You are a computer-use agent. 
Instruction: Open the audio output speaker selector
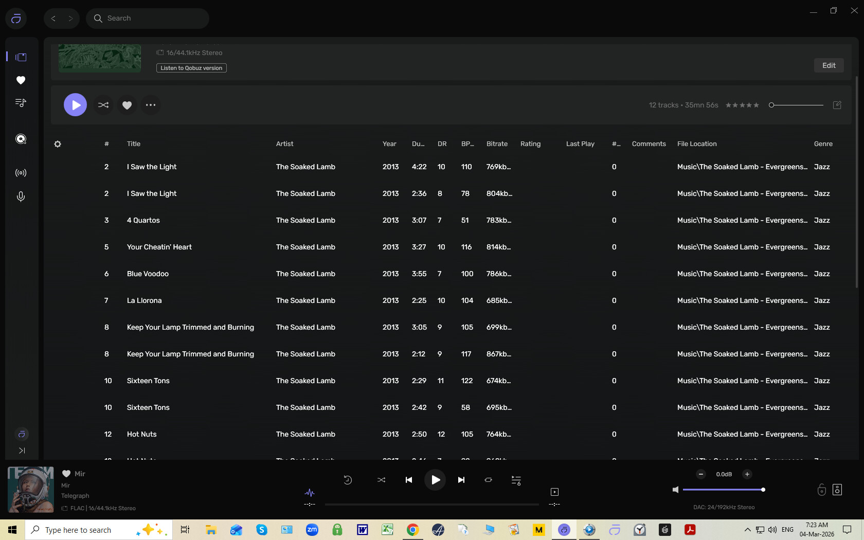pyautogui.click(x=837, y=490)
